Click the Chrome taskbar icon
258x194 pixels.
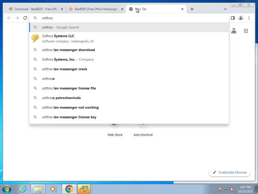tap(69, 189)
